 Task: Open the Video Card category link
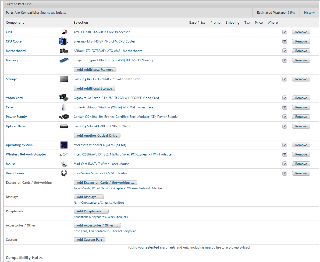coord(14,98)
